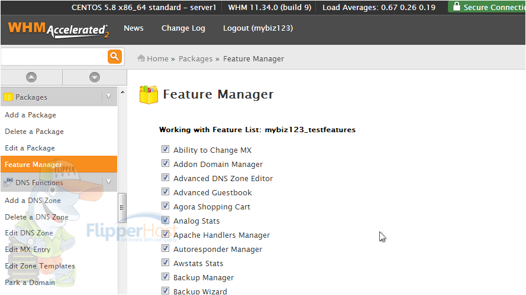
Task: Open Delete a DNS Zone link
Action: click(37, 217)
